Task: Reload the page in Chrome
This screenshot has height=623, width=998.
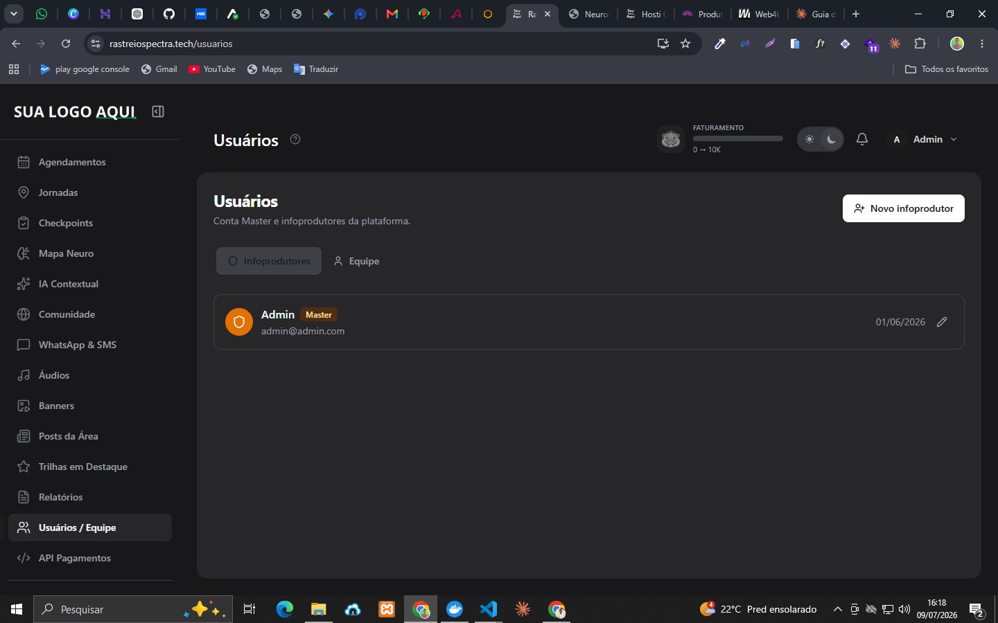Action: click(x=66, y=44)
